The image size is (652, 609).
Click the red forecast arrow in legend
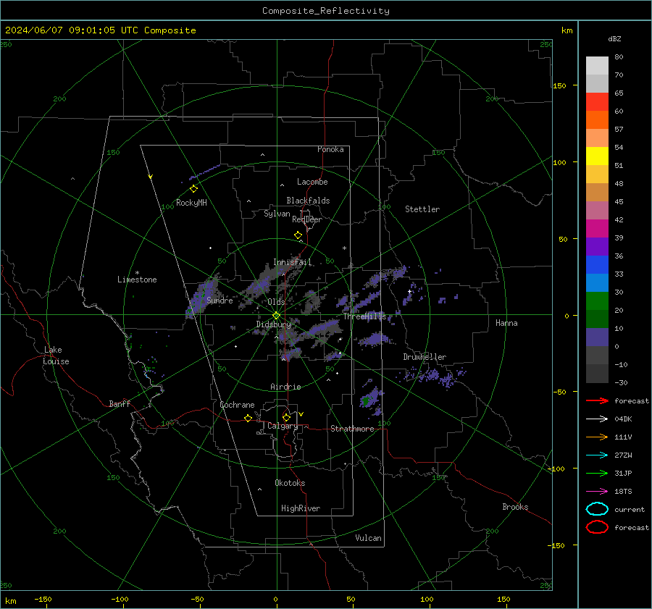coord(597,400)
